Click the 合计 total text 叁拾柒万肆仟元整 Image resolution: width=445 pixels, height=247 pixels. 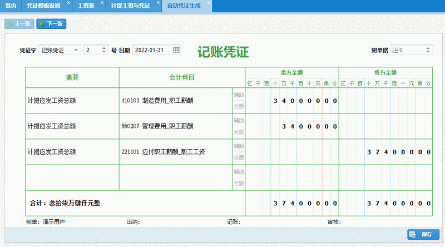(75, 203)
